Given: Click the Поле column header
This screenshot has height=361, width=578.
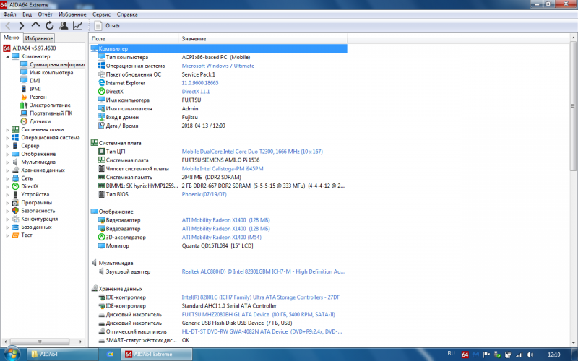Looking at the screenshot, I should click(x=134, y=39).
